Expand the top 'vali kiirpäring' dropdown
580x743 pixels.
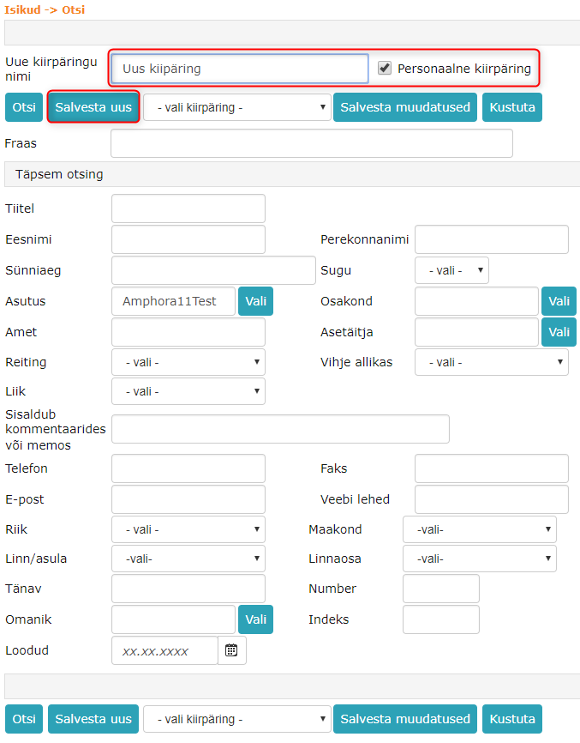pyautogui.click(x=236, y=107)
